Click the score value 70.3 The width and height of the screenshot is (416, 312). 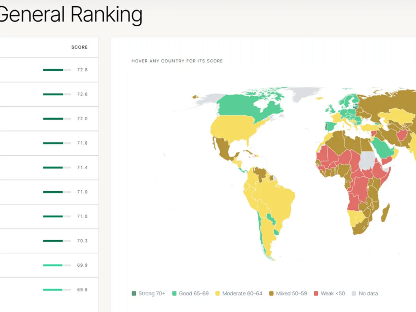(x=83, y=241)
